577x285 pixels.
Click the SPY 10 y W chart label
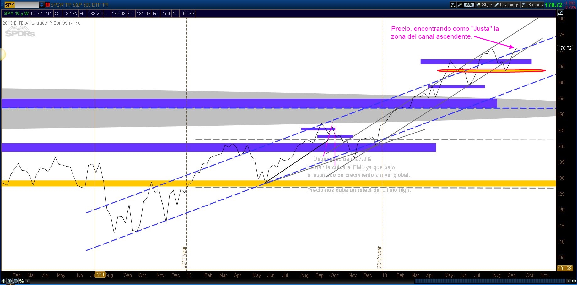click(x=16, y=14)
